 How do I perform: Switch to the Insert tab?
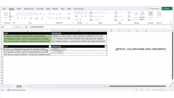tap(19, 9)
